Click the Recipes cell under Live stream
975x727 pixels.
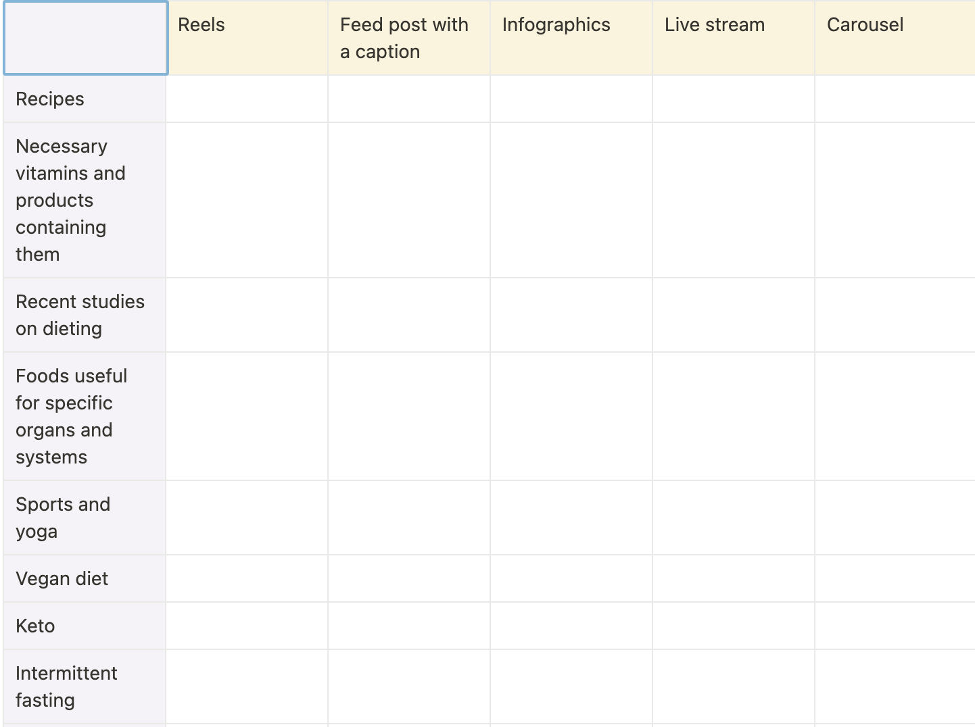(x=734, y=99)
